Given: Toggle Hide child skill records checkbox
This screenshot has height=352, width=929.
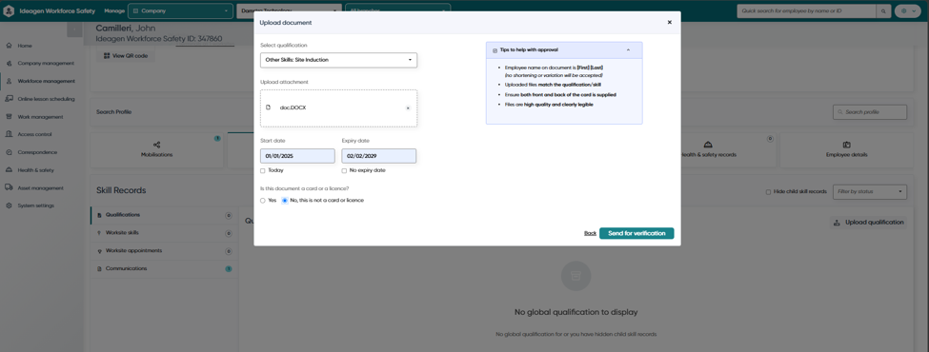Looking at the screenshot, I should click(768, 191).
